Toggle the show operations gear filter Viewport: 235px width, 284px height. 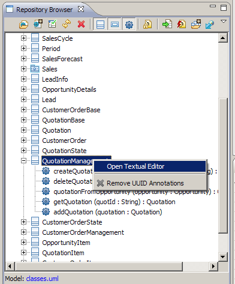point(129,25)
